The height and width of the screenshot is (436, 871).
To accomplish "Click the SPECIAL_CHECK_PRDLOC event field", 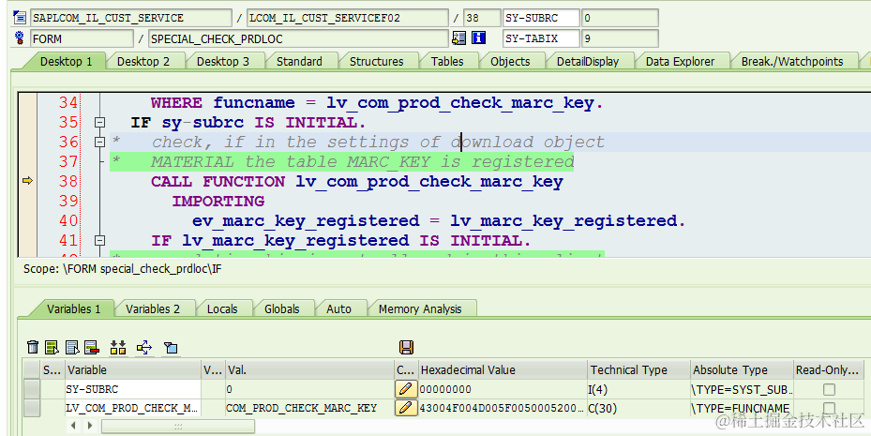I will [298, 38].
